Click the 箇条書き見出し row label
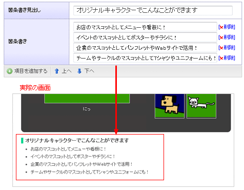Screen dimensions: 244x190 pos(24,10)
